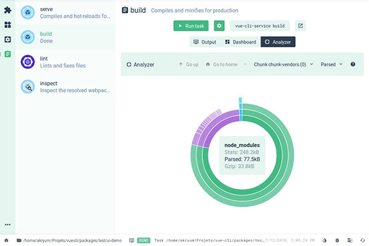The image size is (369, 246).
Task: Select the Analyzer tab
Action: click(278, 42)
